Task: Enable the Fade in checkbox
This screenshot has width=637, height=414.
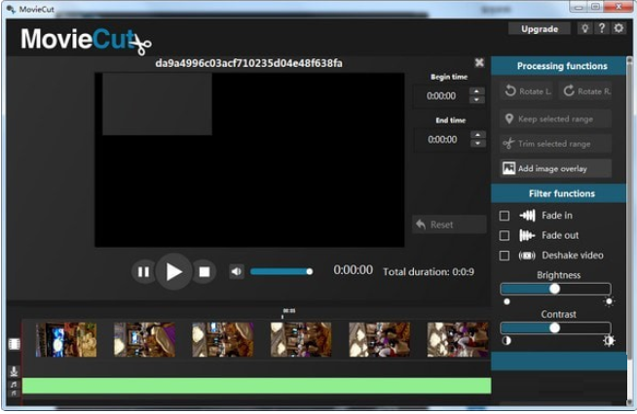Action: click(x=505, y=216)
